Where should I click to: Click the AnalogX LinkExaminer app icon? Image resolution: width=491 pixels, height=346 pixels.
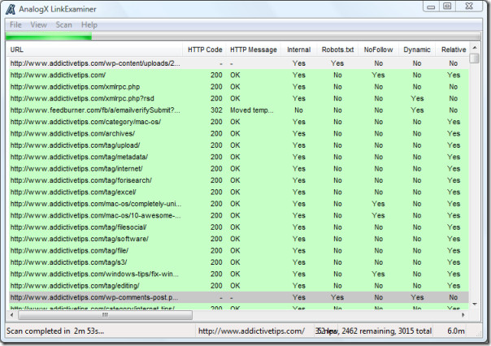click(11, 10)
